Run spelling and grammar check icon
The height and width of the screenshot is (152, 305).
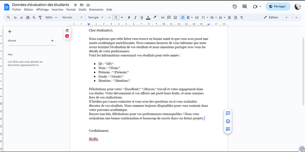click(34, 17)
